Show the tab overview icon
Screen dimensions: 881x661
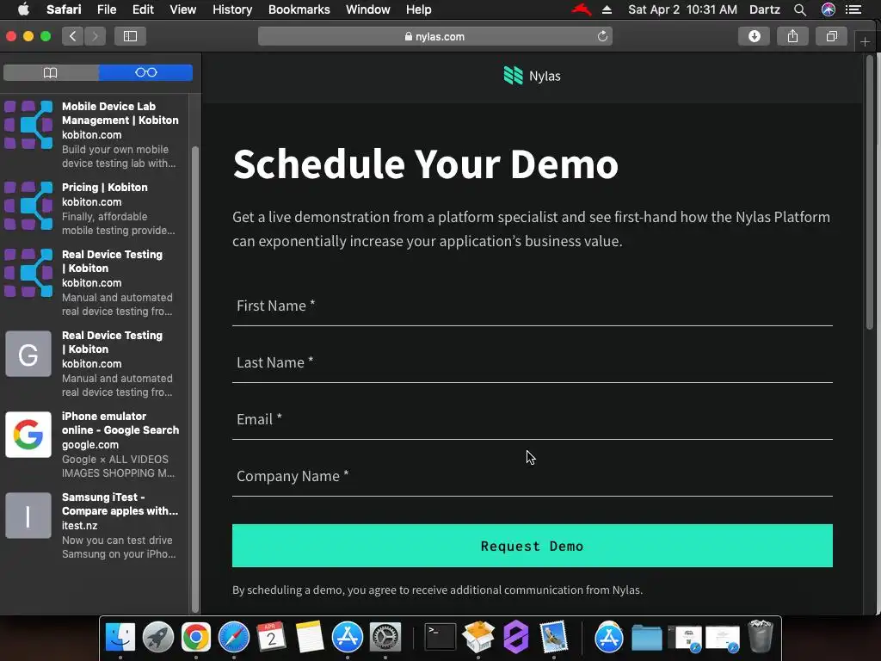click(x=832, y=36)
